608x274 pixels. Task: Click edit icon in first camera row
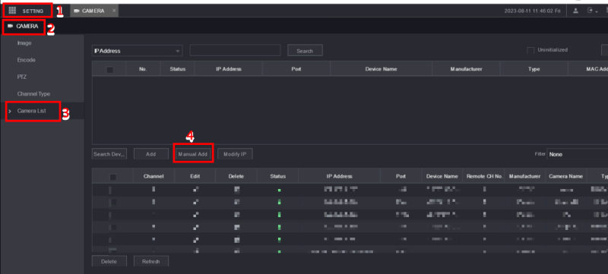pos(195,190)
